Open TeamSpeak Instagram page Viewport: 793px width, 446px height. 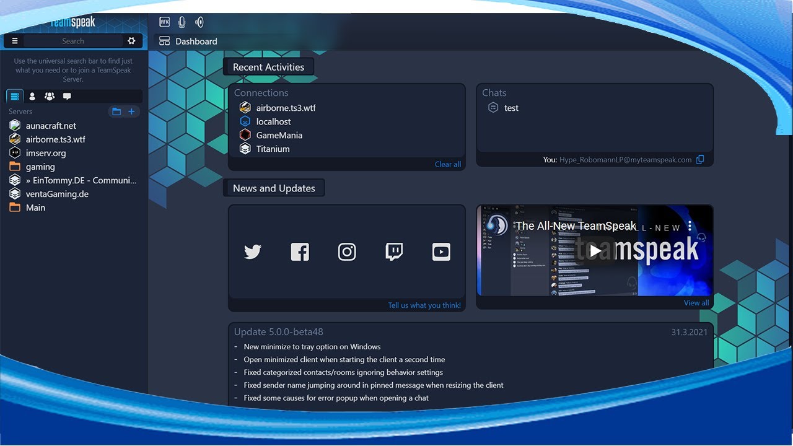[347, 252]
